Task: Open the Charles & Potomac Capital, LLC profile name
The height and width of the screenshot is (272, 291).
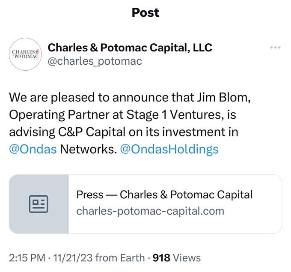Action: tap(130, 48)
